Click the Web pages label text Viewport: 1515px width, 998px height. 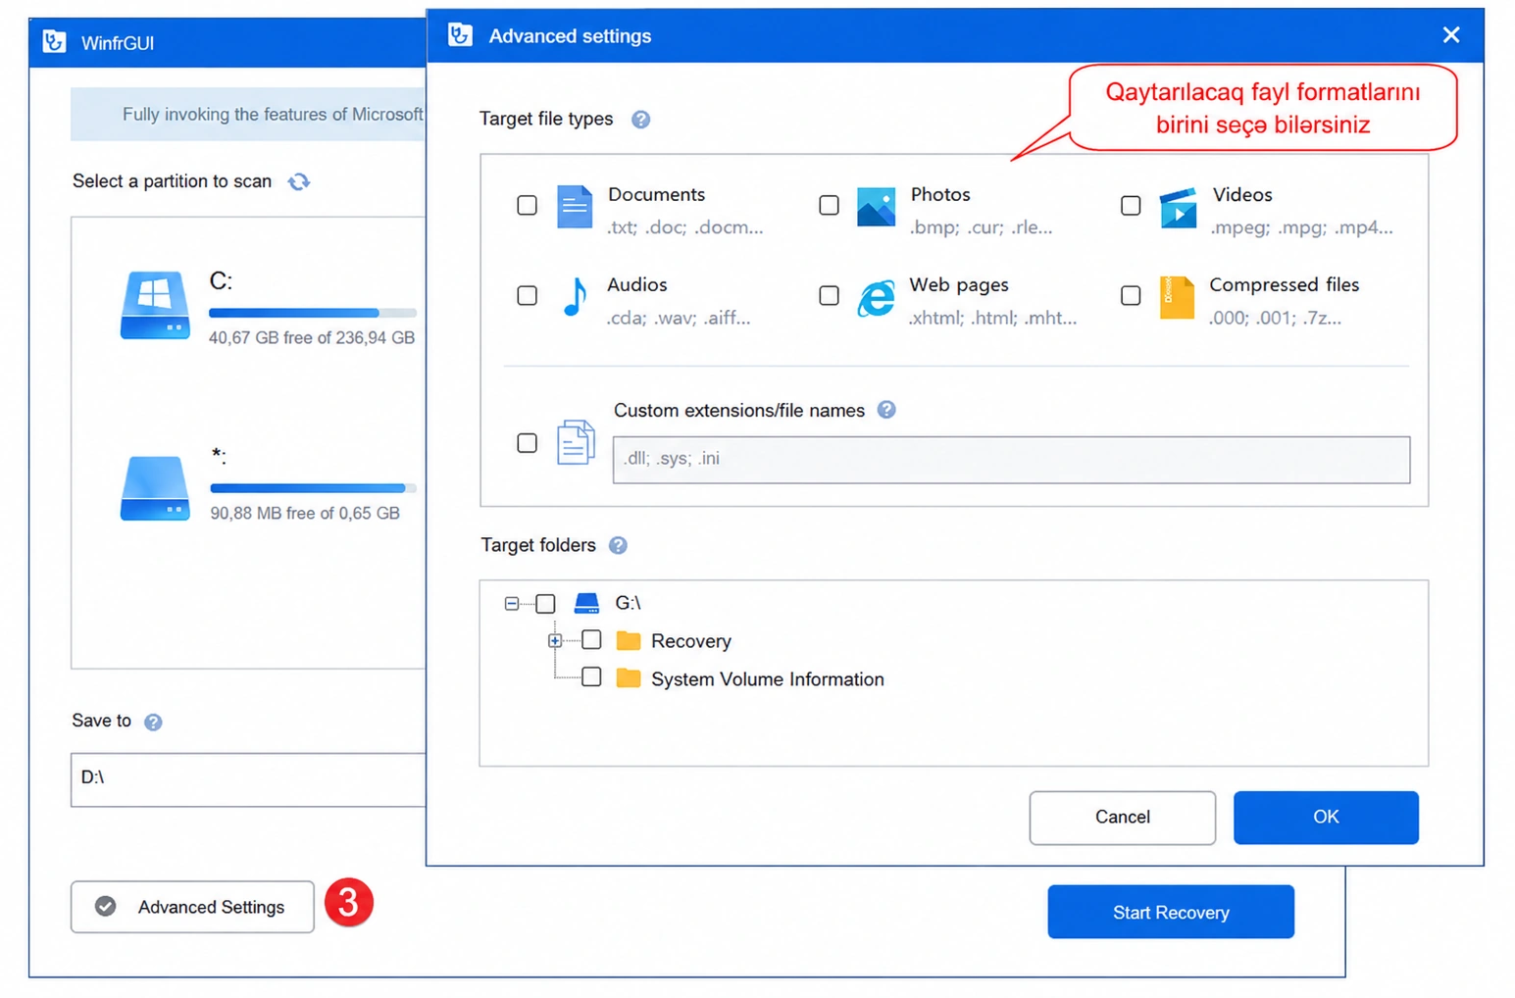pos(959,284)
